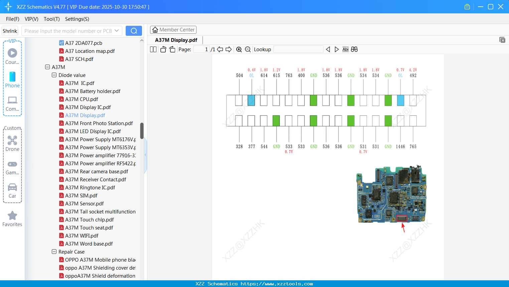The width and height of the screenshot is (509, 287).
Task: Open A37M IC.pdf in the tree
Action: [x=80, y=83]
